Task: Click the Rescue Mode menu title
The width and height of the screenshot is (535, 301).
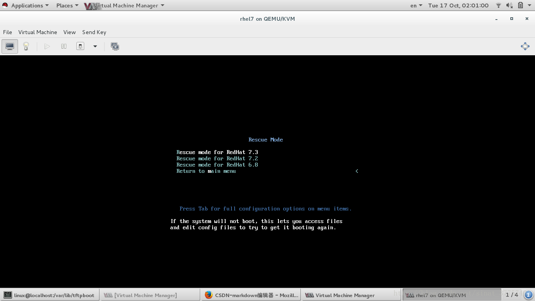Action: coord(266,140)
